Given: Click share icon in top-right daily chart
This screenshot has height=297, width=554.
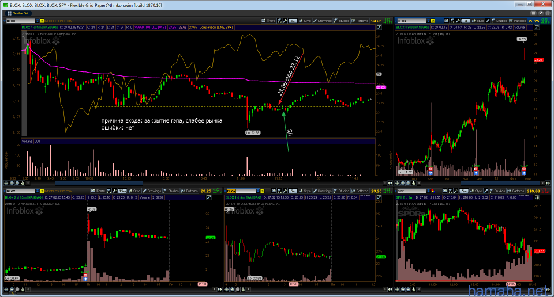Looking at the screenshot, I should point(446,21).
